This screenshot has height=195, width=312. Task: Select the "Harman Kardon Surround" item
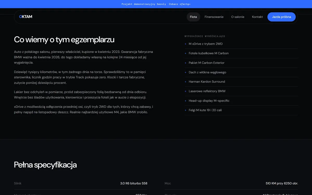(241, 82)
